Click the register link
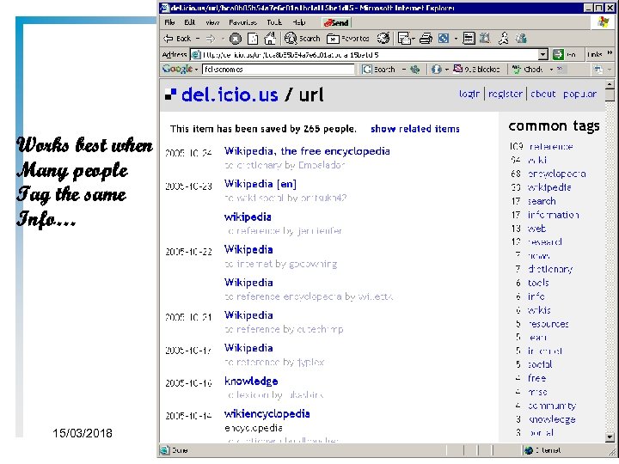The width and height of the screenshot is (619, 464). coord(506,94)
